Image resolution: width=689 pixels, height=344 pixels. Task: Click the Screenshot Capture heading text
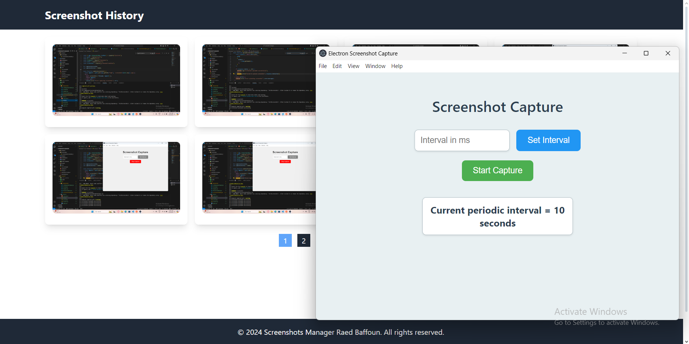pos(497,107)
